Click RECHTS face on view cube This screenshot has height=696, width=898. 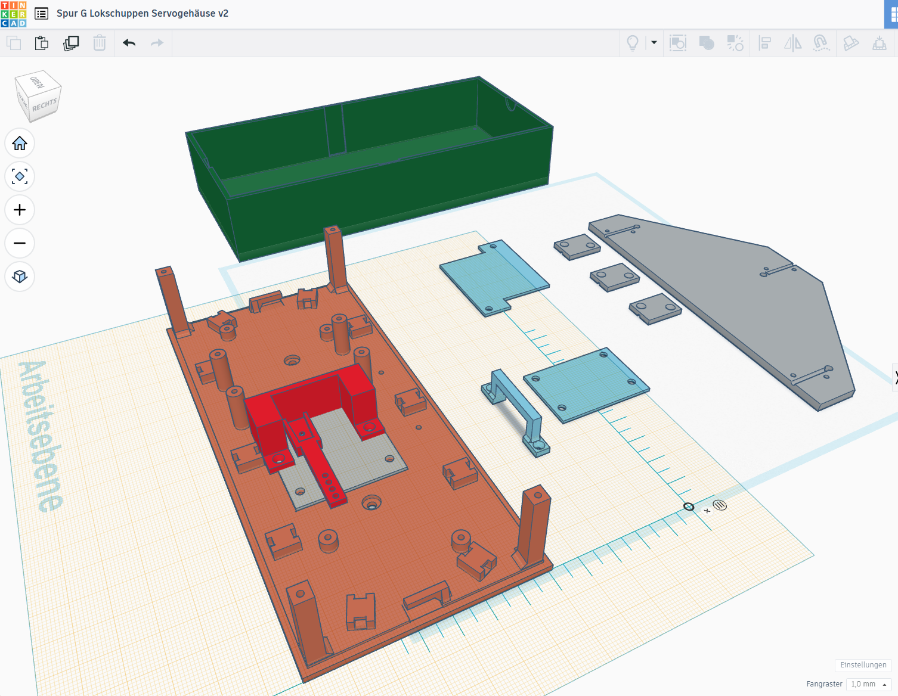tap(44, 106)
